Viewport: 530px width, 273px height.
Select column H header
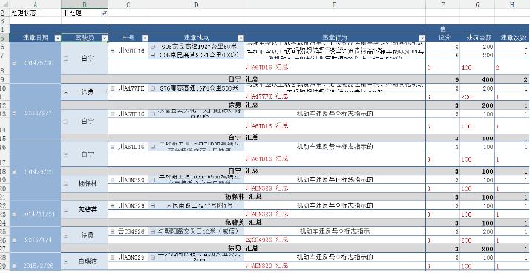pyautogui.click(x=512, y=4)
